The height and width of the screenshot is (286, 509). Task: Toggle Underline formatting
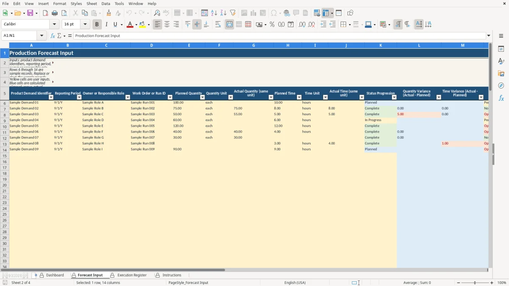115,25
